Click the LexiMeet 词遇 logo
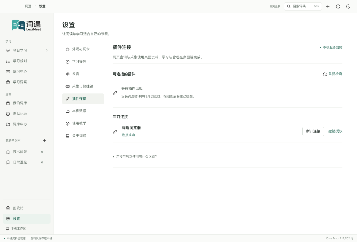This screenshot has width=357, height=242. click(x=26, y=25)
